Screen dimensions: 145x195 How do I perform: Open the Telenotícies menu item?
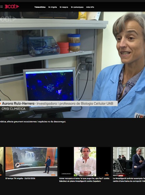40,7
